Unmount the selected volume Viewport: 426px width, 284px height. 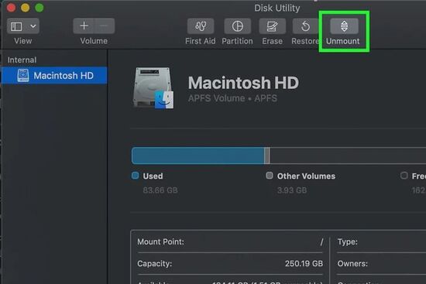point(344,26)
